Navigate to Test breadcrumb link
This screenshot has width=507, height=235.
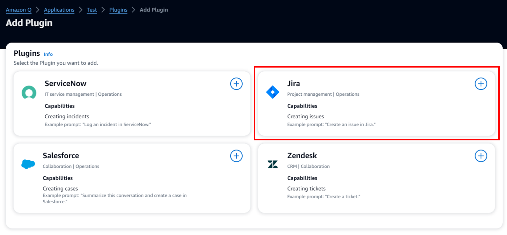[92, 10]
